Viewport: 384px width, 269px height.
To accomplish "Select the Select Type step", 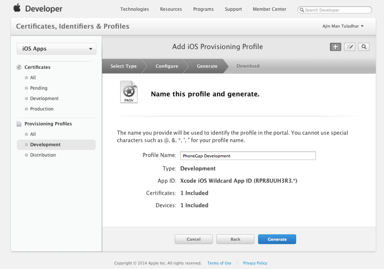I will point(123,66).
